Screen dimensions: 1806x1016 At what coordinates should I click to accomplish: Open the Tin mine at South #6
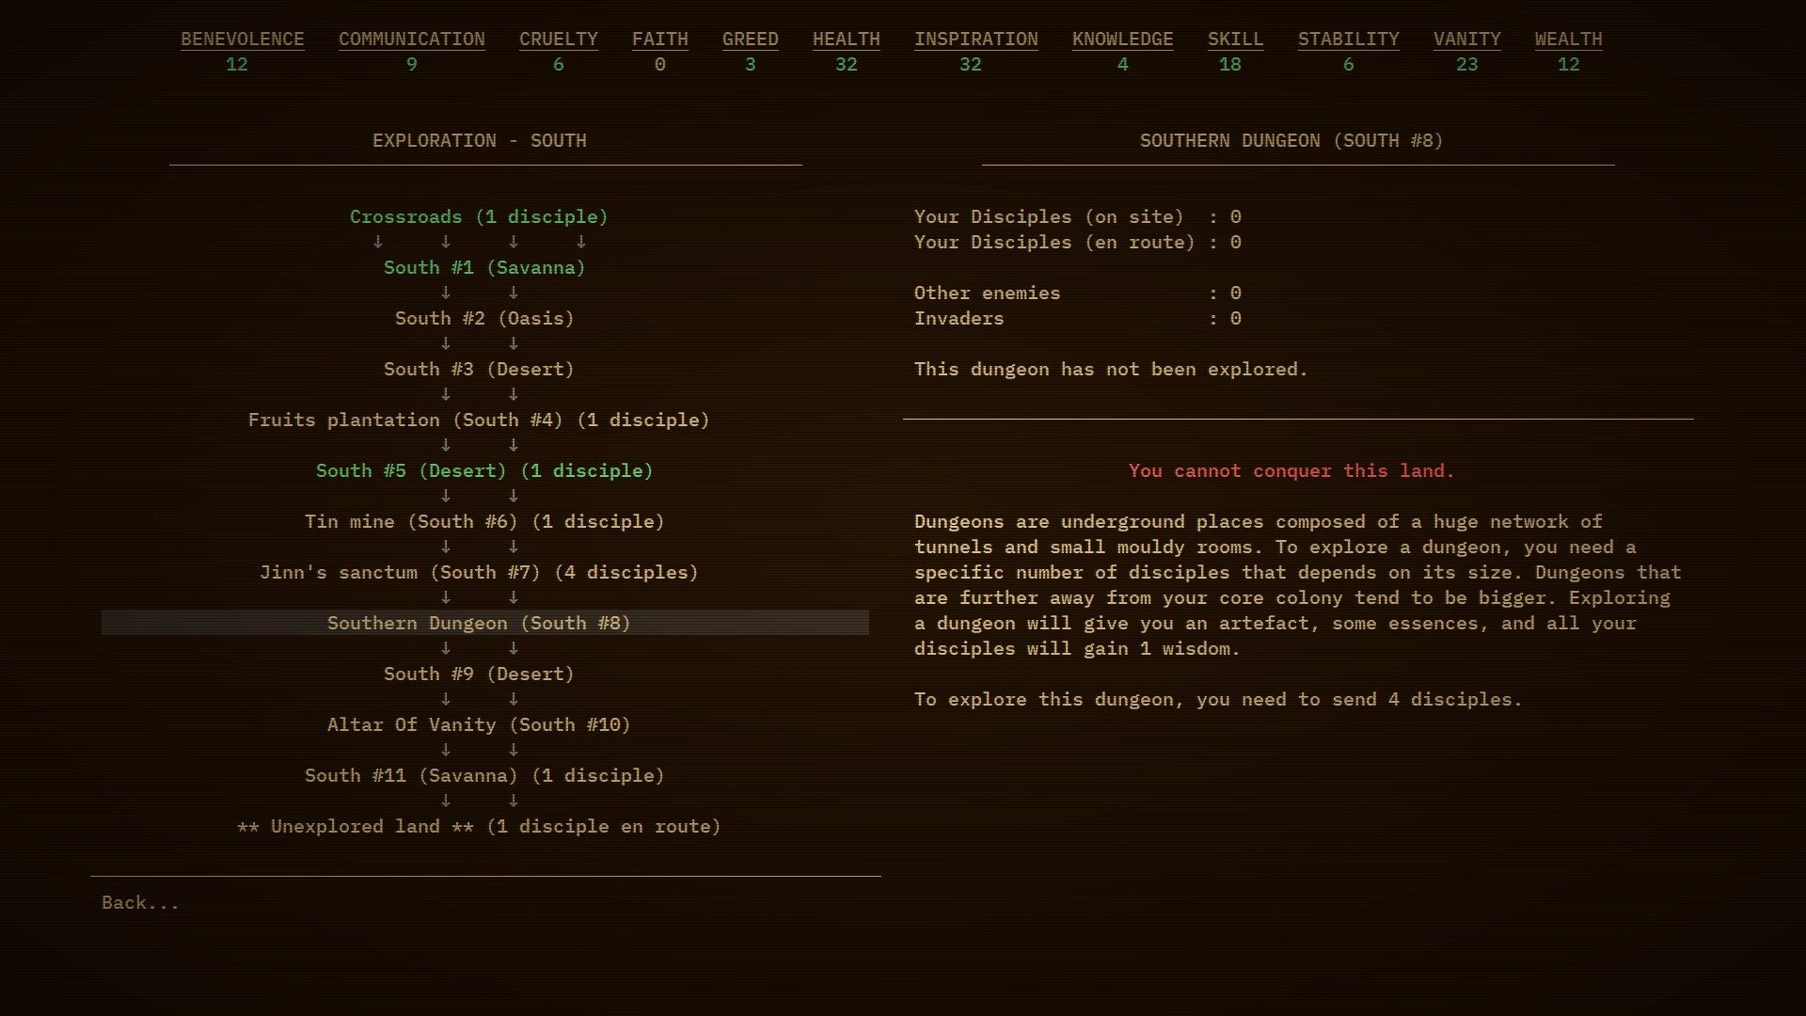click(483, 521)
